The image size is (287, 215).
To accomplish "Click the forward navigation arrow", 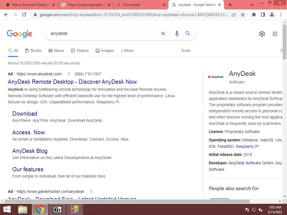I will pos(15,15).
